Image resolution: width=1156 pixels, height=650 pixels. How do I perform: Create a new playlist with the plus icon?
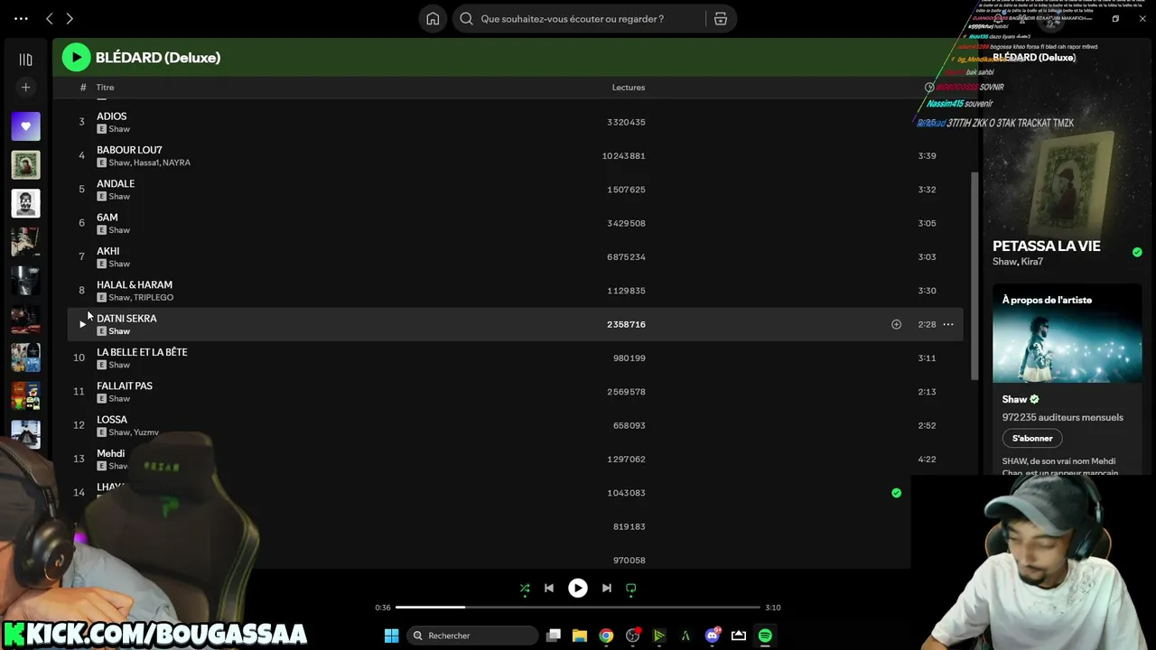click(x=25, y=88)
